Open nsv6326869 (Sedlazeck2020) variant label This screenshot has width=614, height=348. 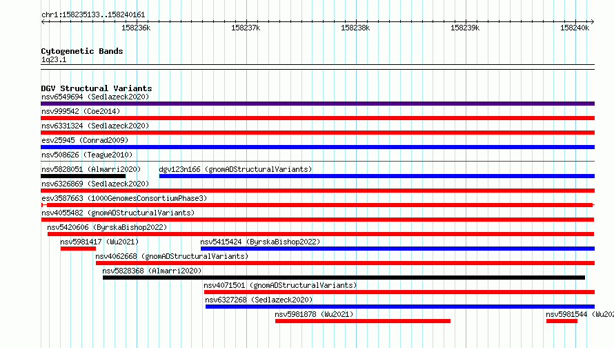pyautogui.click(x=95, y=184)
